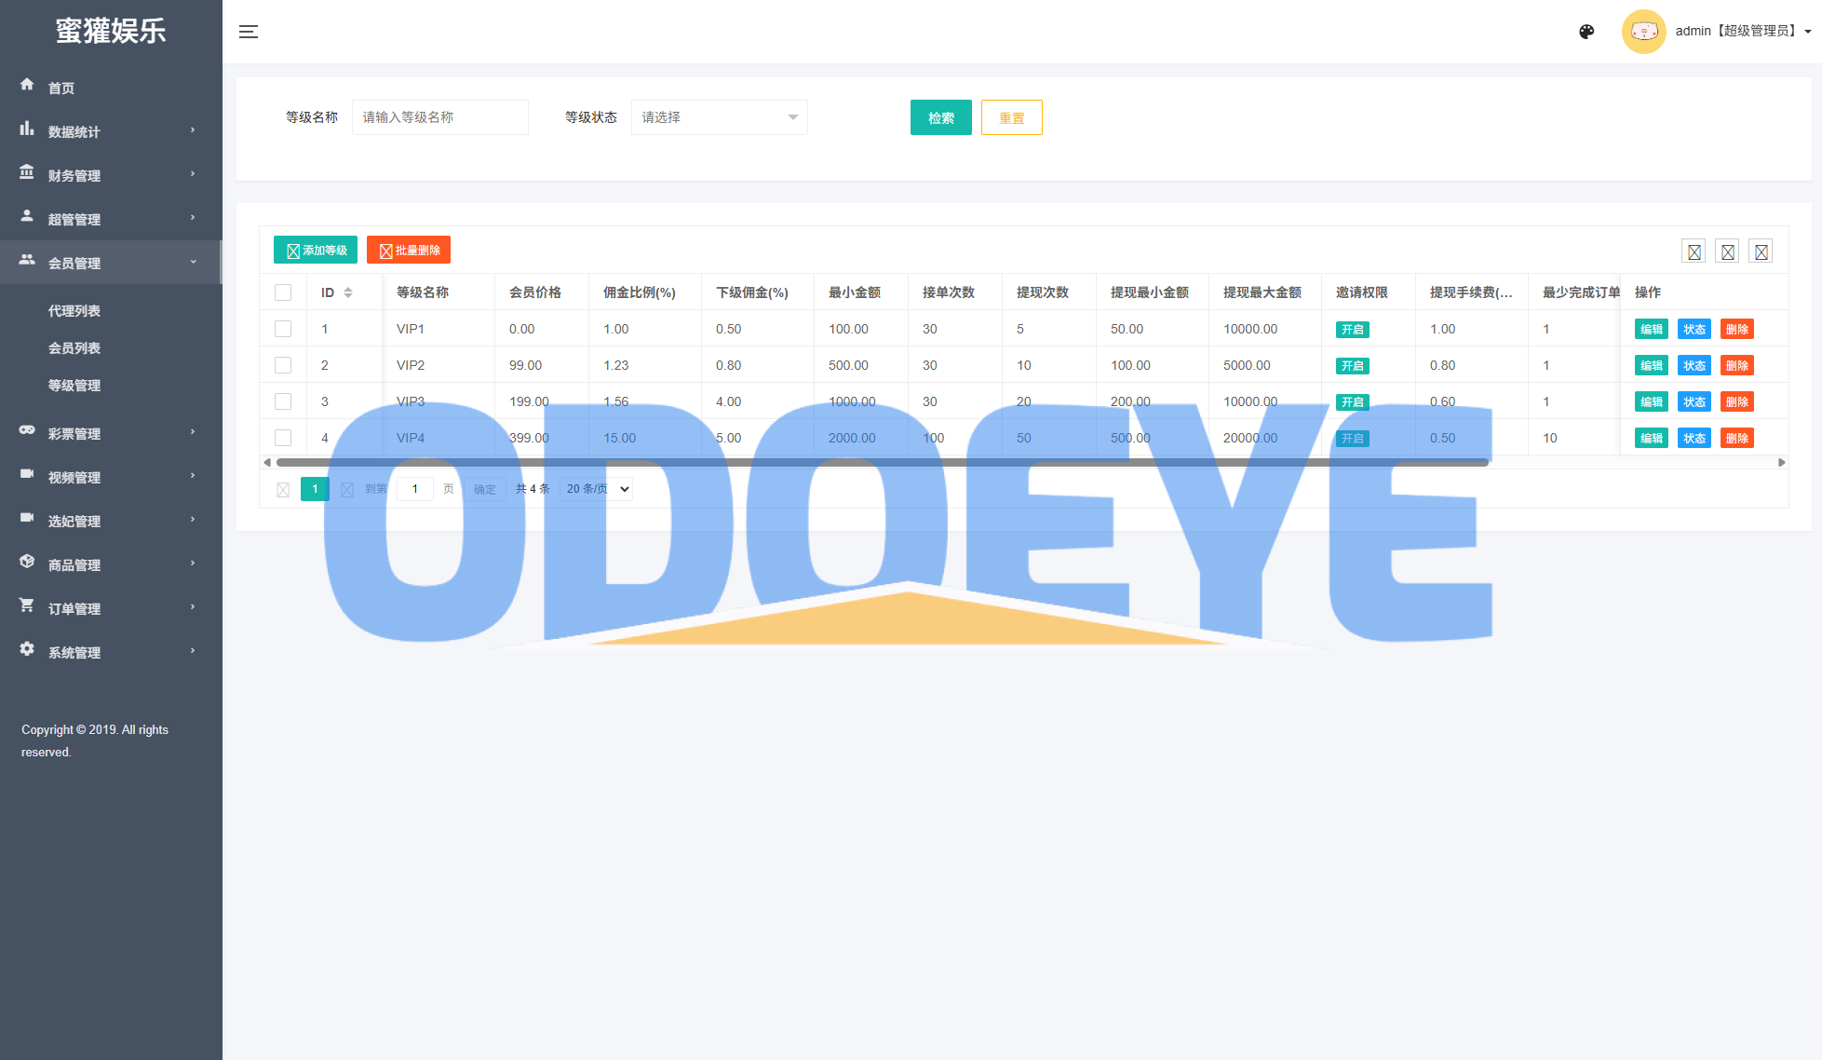This screenshot has width=1822, height=1060.
Task: Click the admin avatar image
Action: pyautogui.click(x=1643, y=32)
